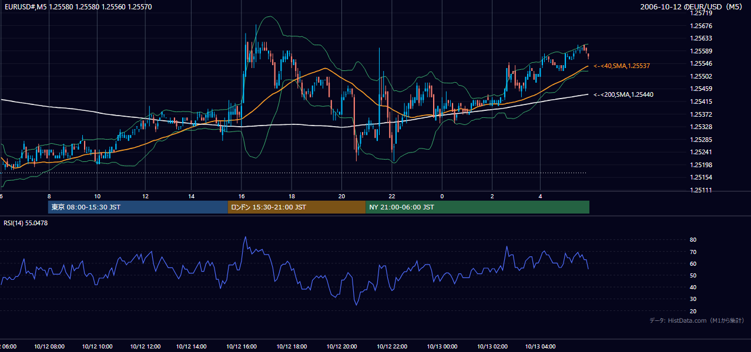The image size is (751, 352).
Task: Click the 10/12 20:00 bottom date label
Action: [x=341, y=347]
